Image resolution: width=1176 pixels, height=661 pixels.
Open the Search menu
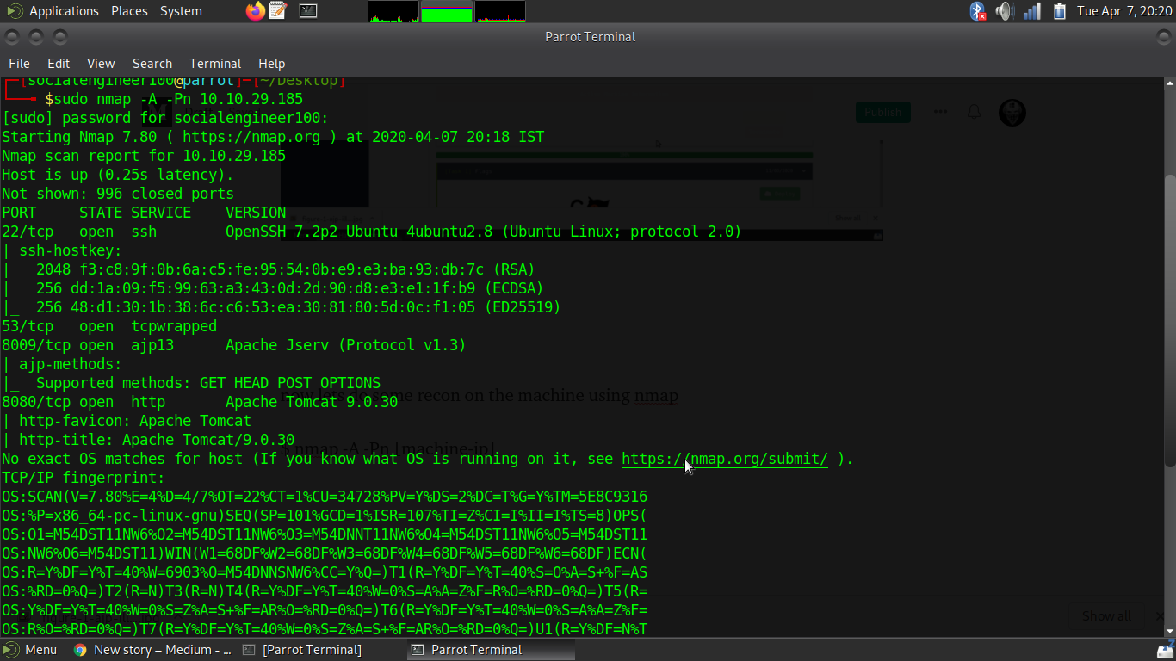152,64
